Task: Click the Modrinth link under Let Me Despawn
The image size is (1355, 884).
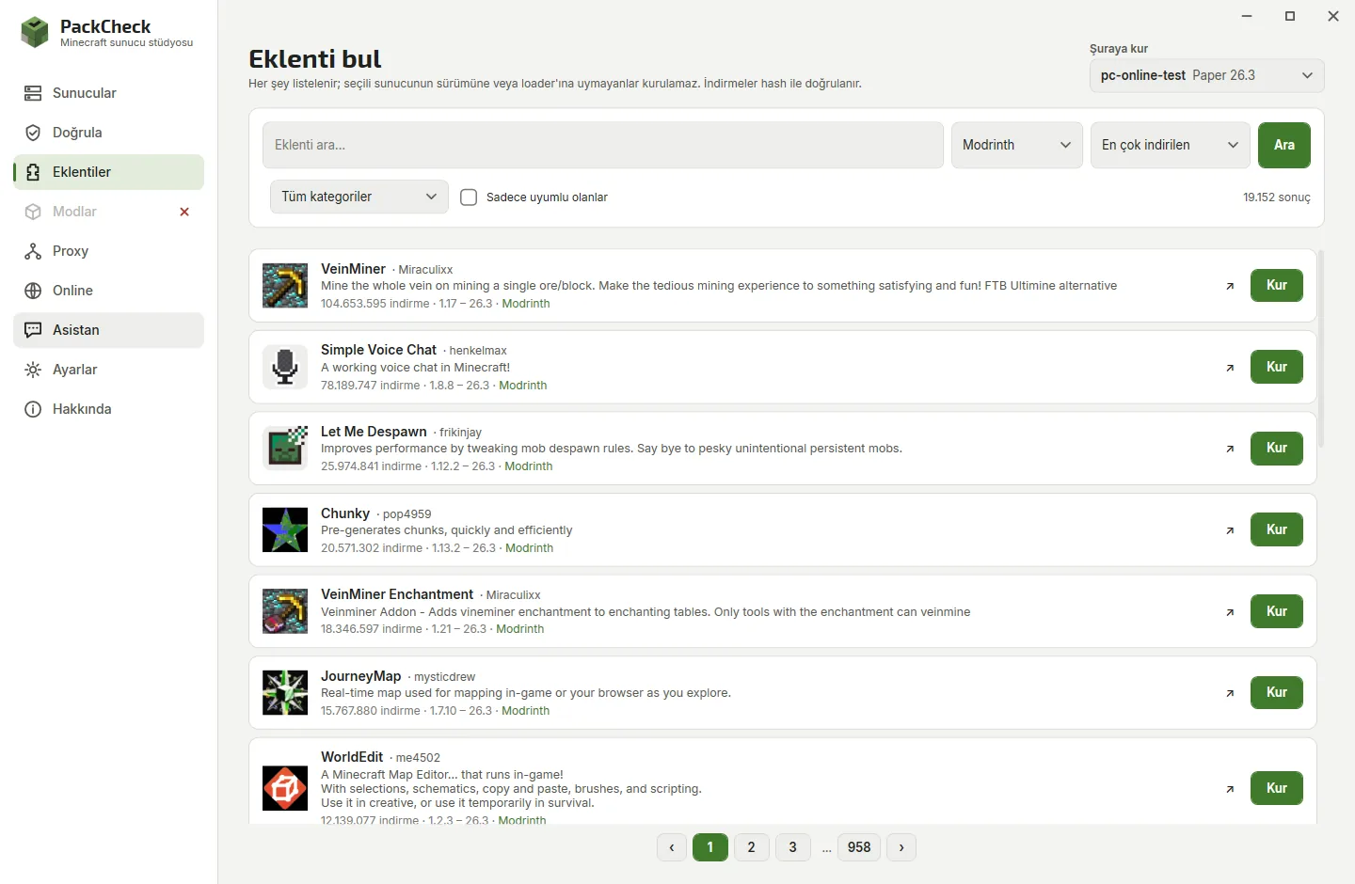Action: coord(529,466)
